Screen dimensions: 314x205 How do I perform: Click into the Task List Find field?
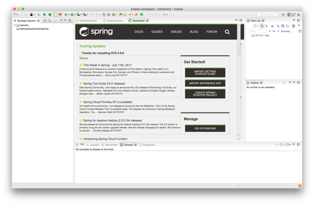pos(257,31)
